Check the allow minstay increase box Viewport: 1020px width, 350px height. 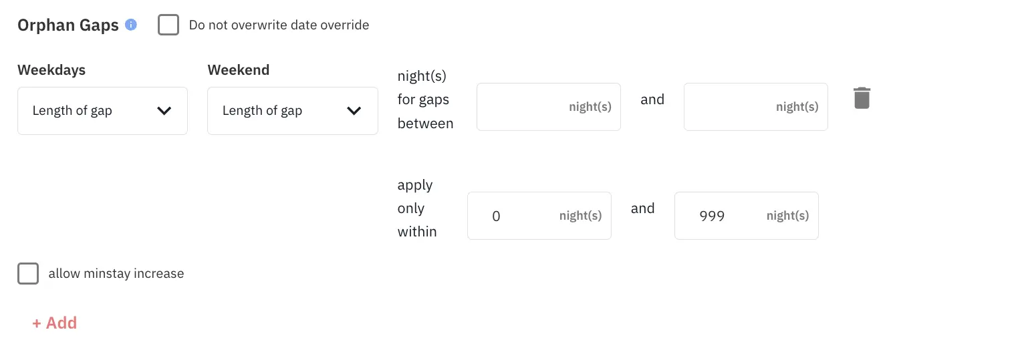pyautogui.click(x=28, y=274)
